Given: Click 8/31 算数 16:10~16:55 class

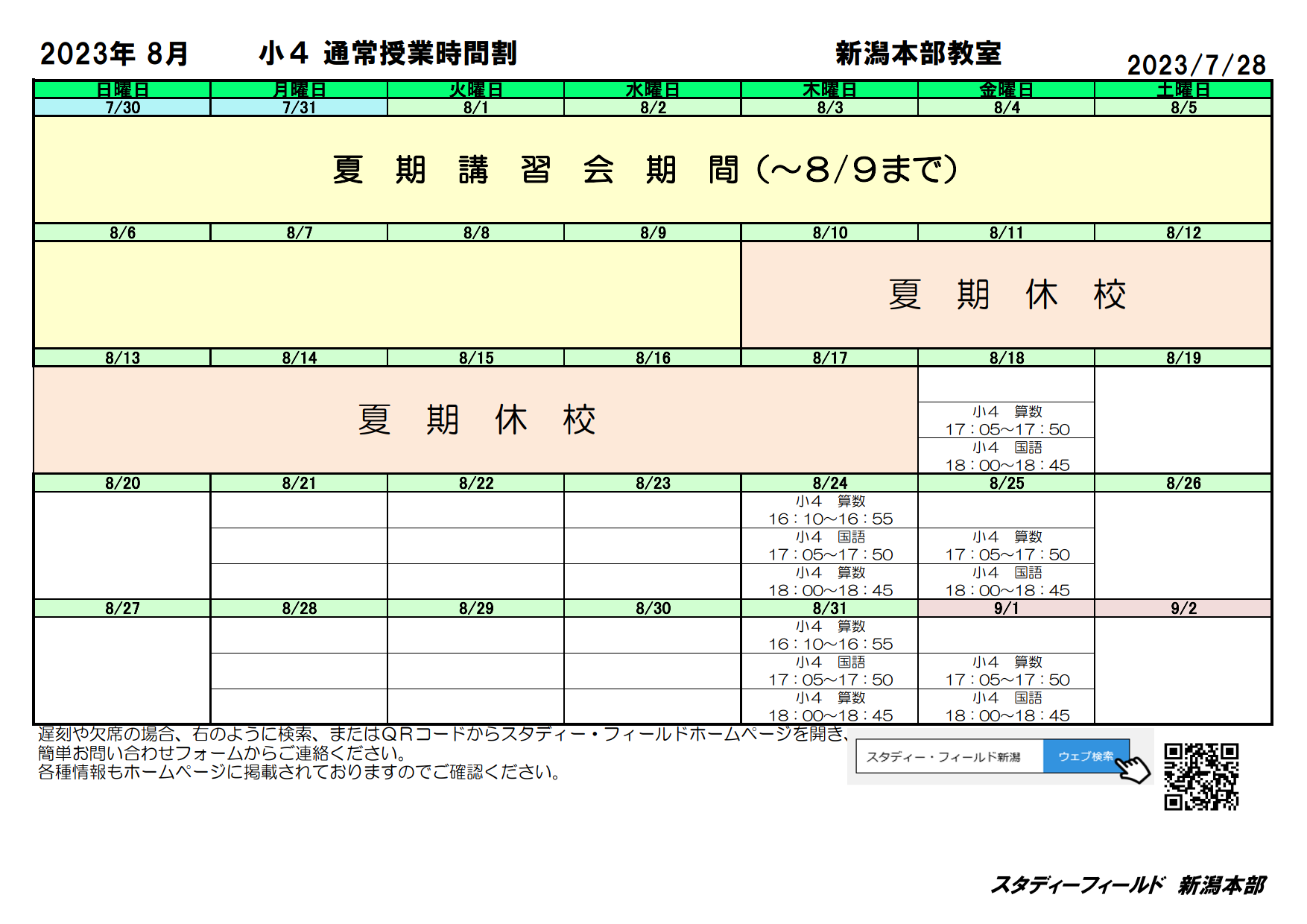Looking at the screenshot, I should (829, 635).
